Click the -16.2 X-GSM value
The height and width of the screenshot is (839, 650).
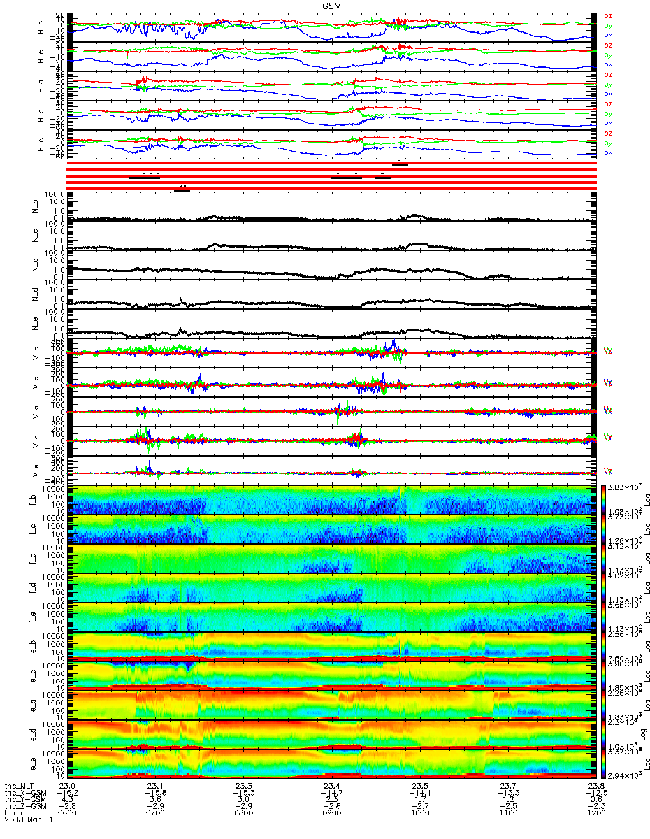pyautogui.click(x=67, y=794)
